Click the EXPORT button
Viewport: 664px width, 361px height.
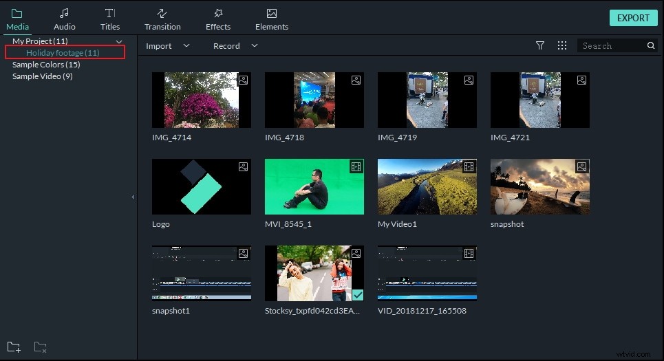[x=633, y=18]
